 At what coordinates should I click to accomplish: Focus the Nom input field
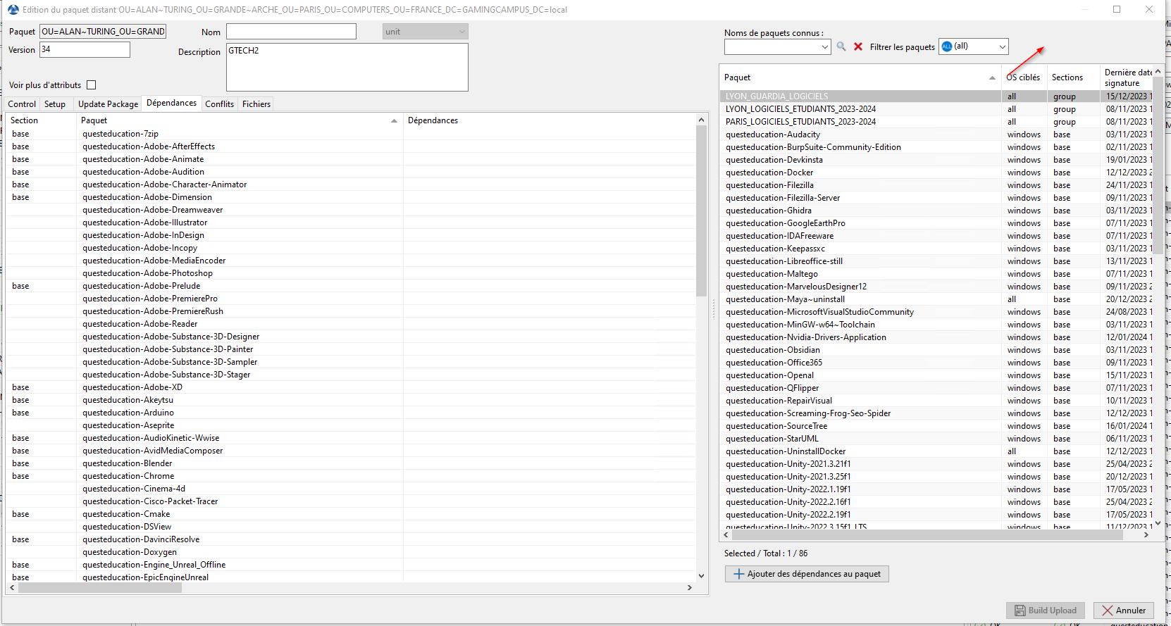291,32
